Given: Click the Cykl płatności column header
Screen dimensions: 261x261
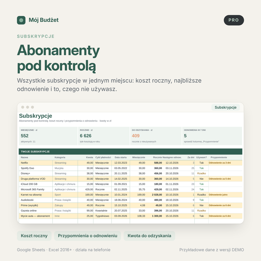Looking at the screenshot, I should point(103,157).
